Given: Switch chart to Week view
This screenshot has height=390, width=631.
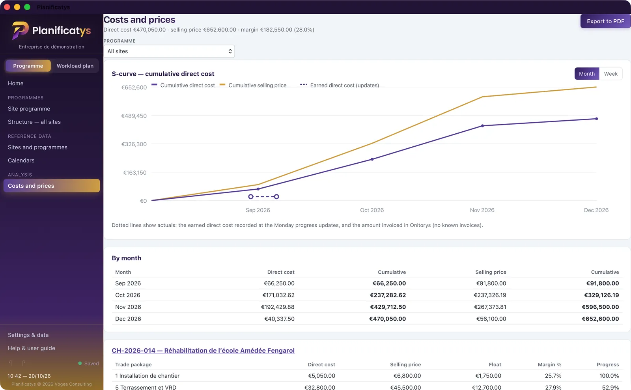Looking at the screenshot, I should click(610, 74).
